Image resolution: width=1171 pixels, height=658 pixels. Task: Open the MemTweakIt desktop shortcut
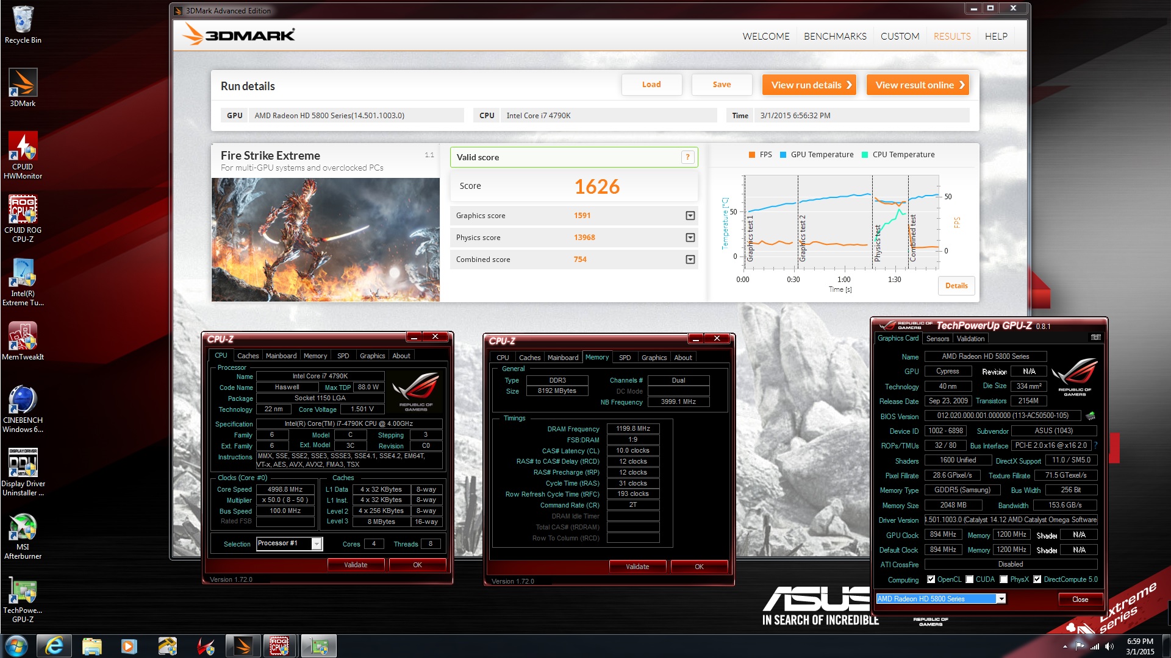tap(23, 342)
